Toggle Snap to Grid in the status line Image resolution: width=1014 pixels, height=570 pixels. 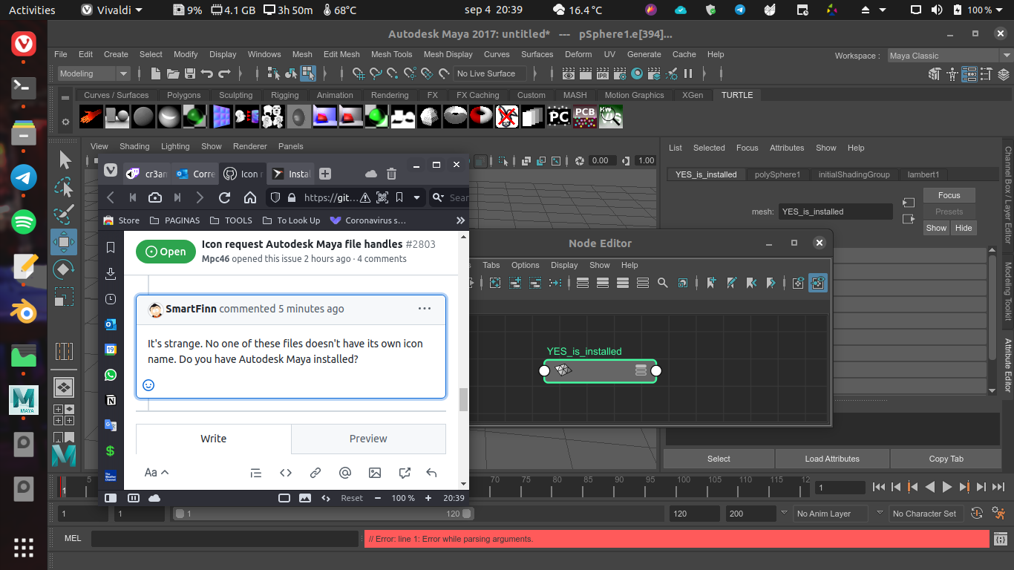tap(359, 73)
